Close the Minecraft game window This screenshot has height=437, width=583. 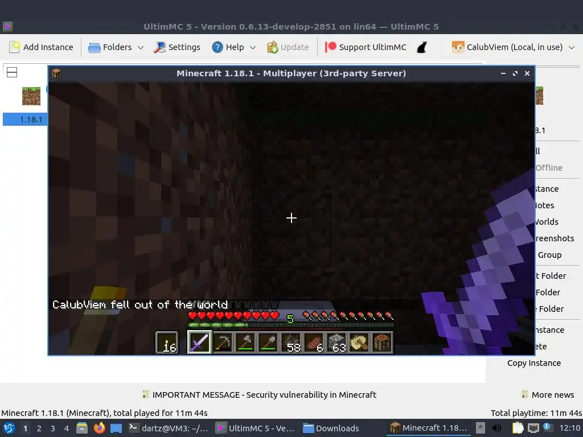pyautogui.click(x=527, y=73)
